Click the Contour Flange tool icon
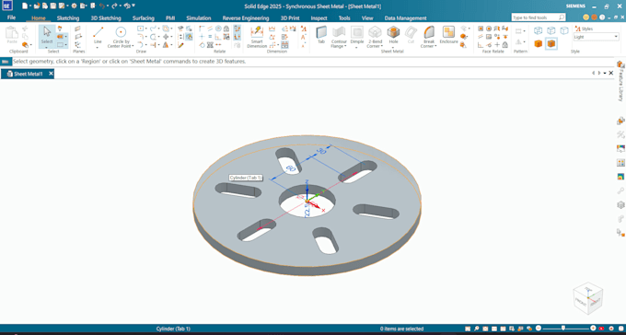Image resolution: width=626 pixels, height=335 pixels. pyautogui.click(x=339, y=33)
